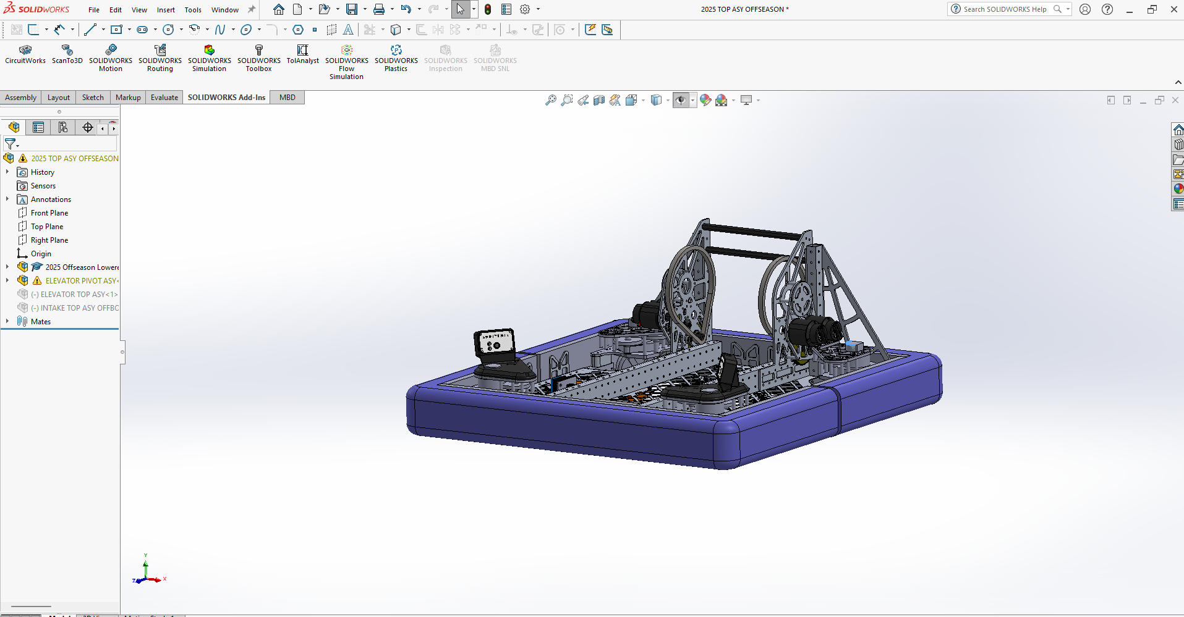Click the New document icon
The width and height of the screenshot is (1184, 617).
point(297,9)
